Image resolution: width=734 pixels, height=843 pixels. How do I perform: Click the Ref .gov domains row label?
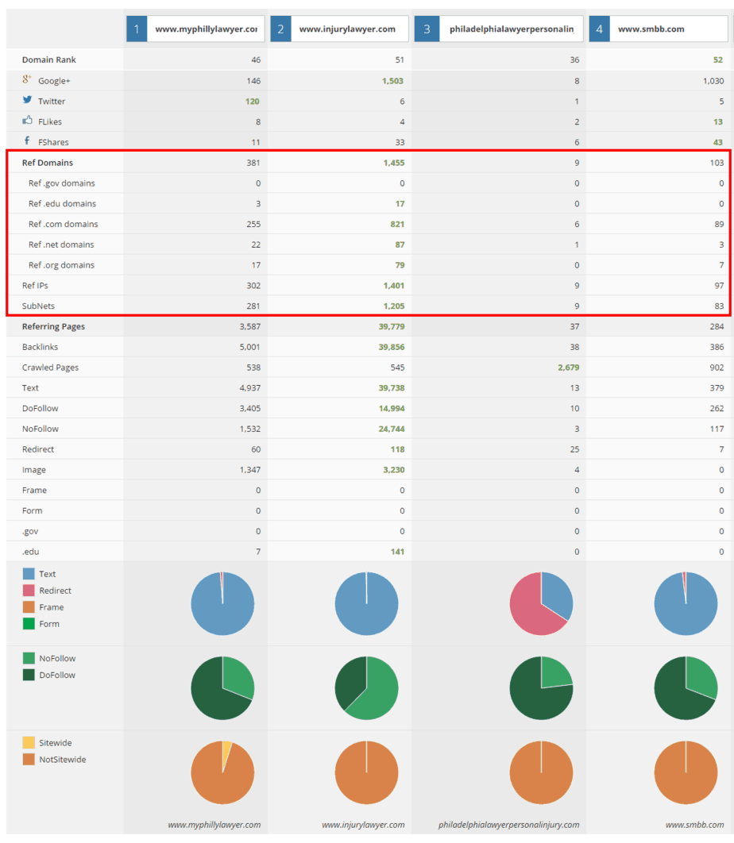[x=61, y=183]
